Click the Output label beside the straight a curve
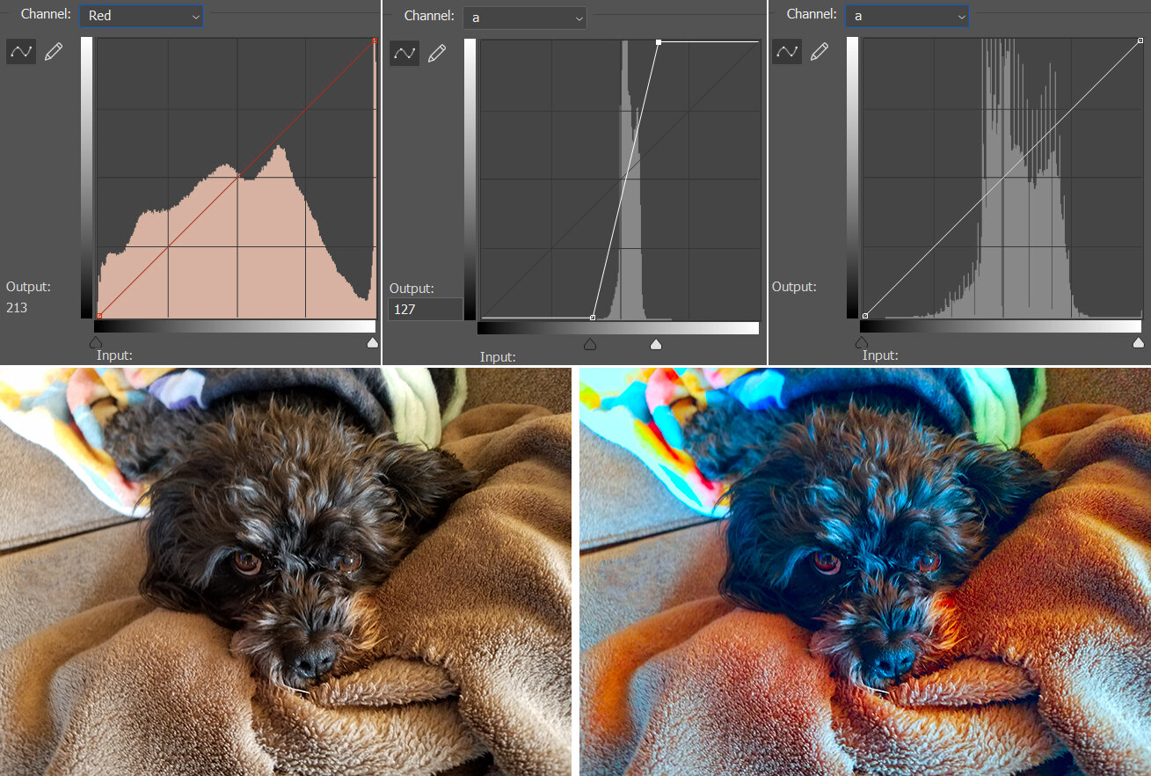The width and height of the screenshot is (1151, 776). point(794,287)
